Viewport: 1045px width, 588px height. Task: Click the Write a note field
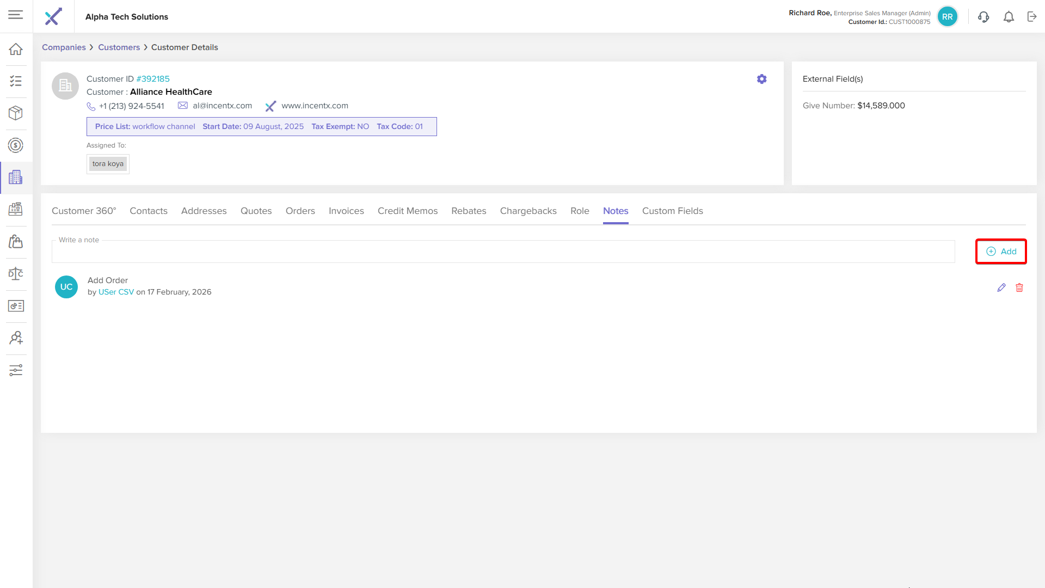click(x=503, y=252)
